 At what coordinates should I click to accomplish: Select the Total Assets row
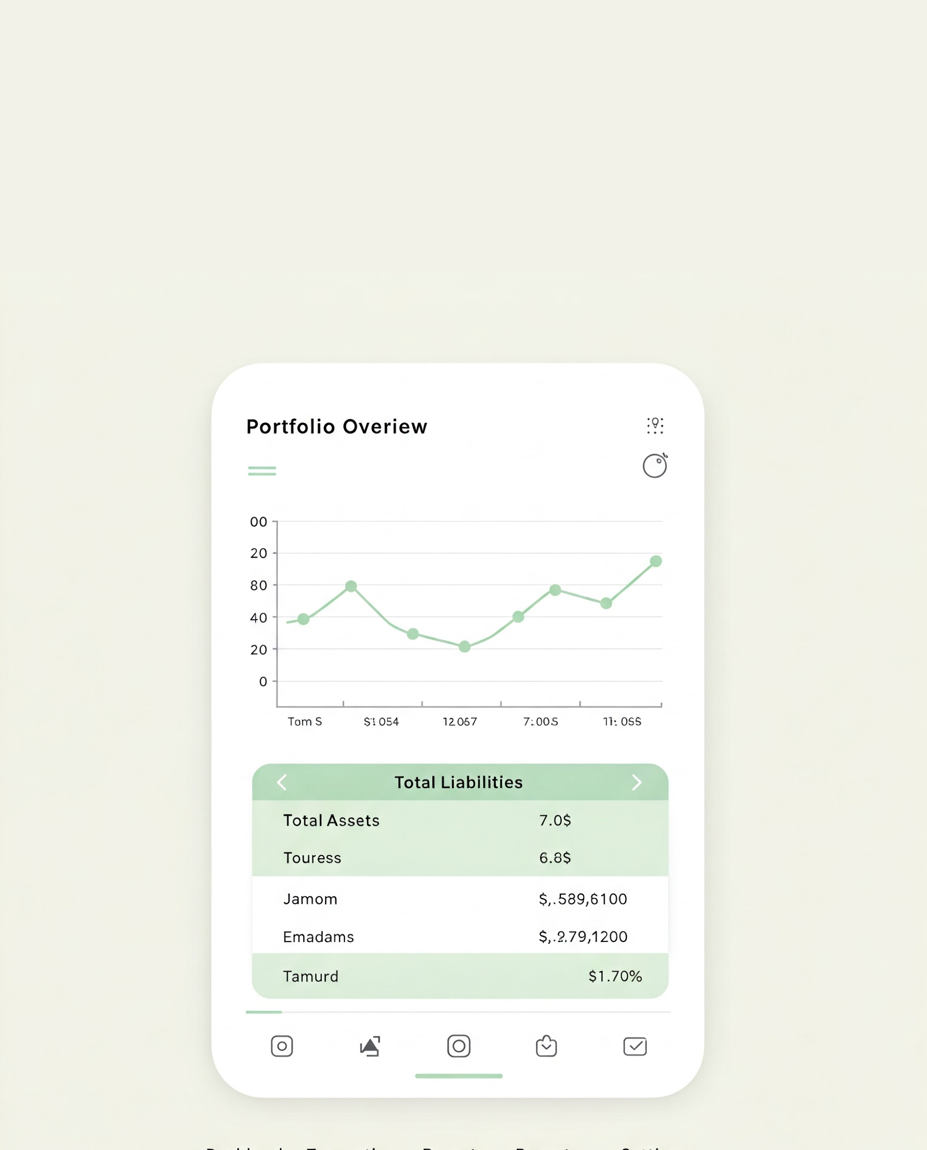point(459,820)
